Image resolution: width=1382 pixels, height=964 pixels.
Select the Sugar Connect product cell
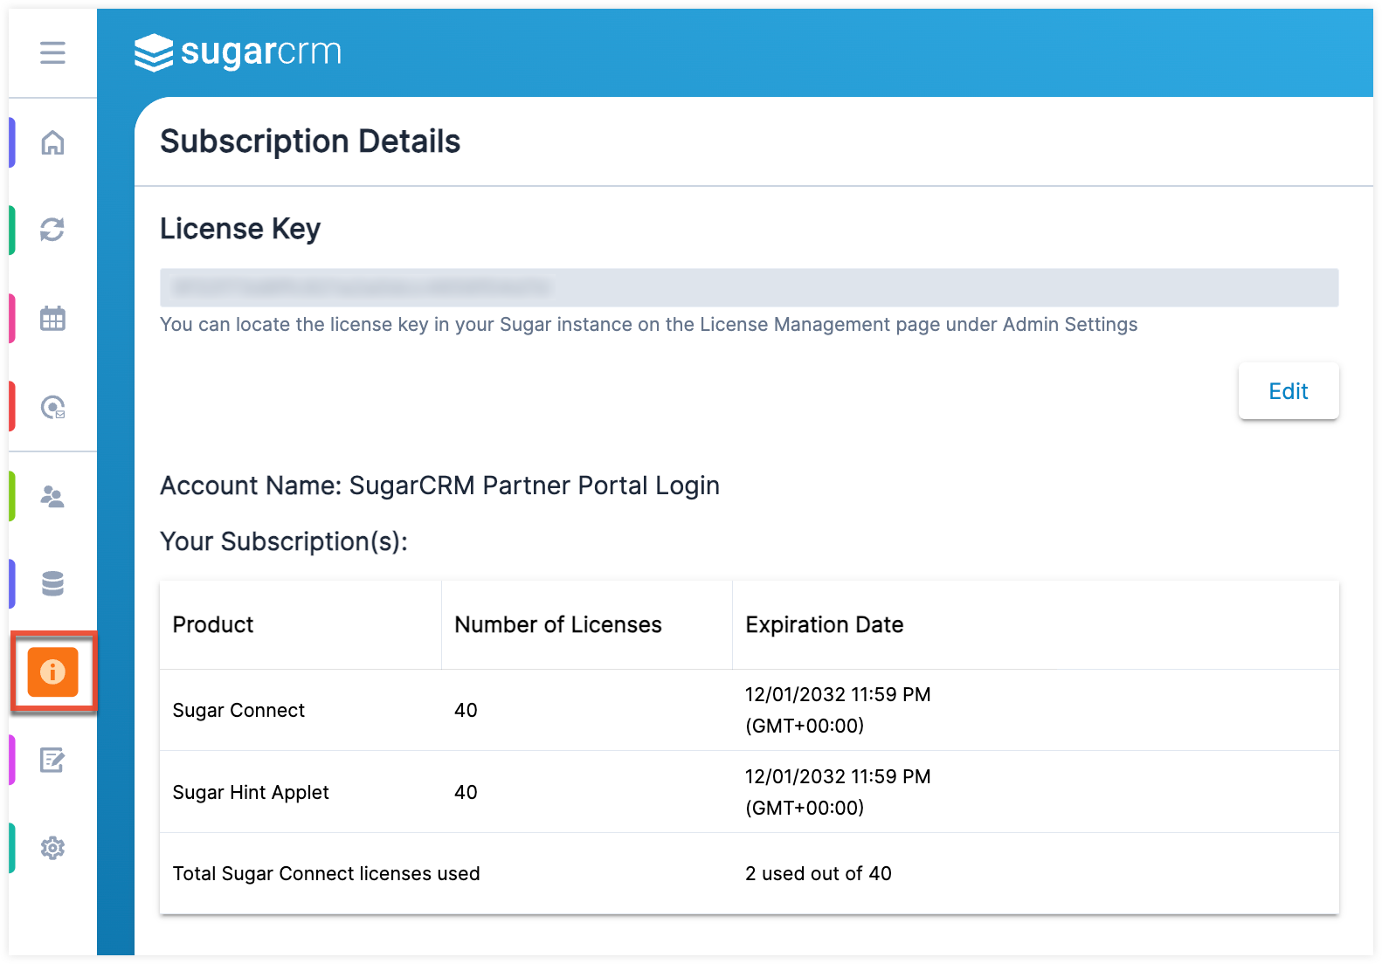(238, 711)
